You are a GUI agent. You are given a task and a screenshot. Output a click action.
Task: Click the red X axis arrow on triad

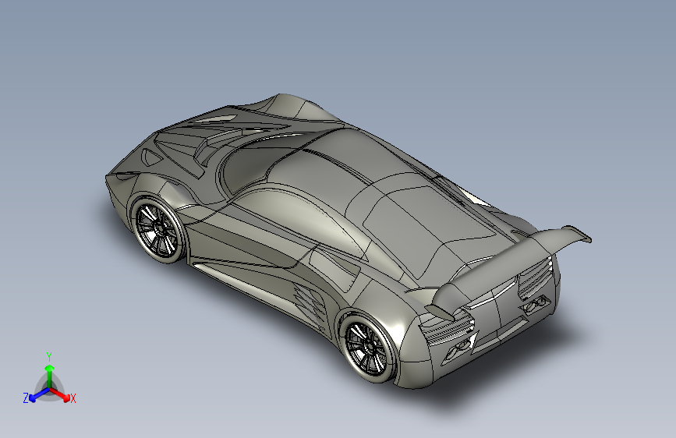click(61, 394)
